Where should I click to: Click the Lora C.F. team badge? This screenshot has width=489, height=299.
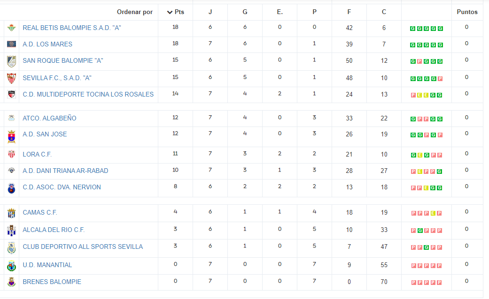pos(12,154)
